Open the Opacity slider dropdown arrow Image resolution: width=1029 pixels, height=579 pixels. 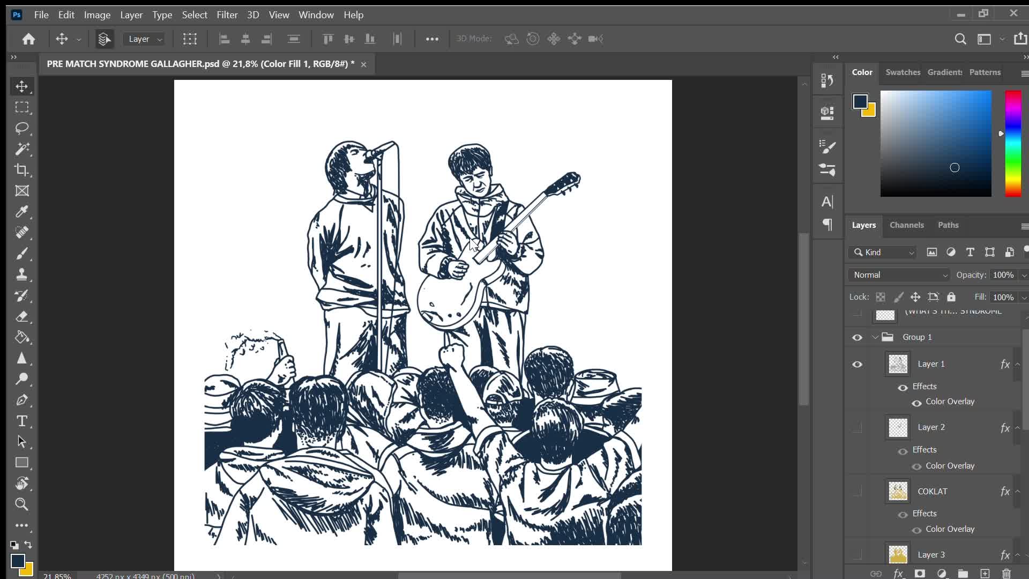coord(1024,275)
